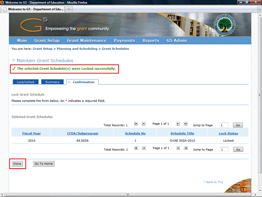Click the Done button
This screenshot has width=262, height=197.
(17, 164)
